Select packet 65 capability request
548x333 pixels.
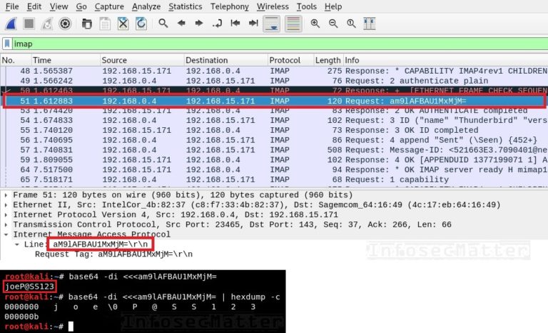[274, 179]
